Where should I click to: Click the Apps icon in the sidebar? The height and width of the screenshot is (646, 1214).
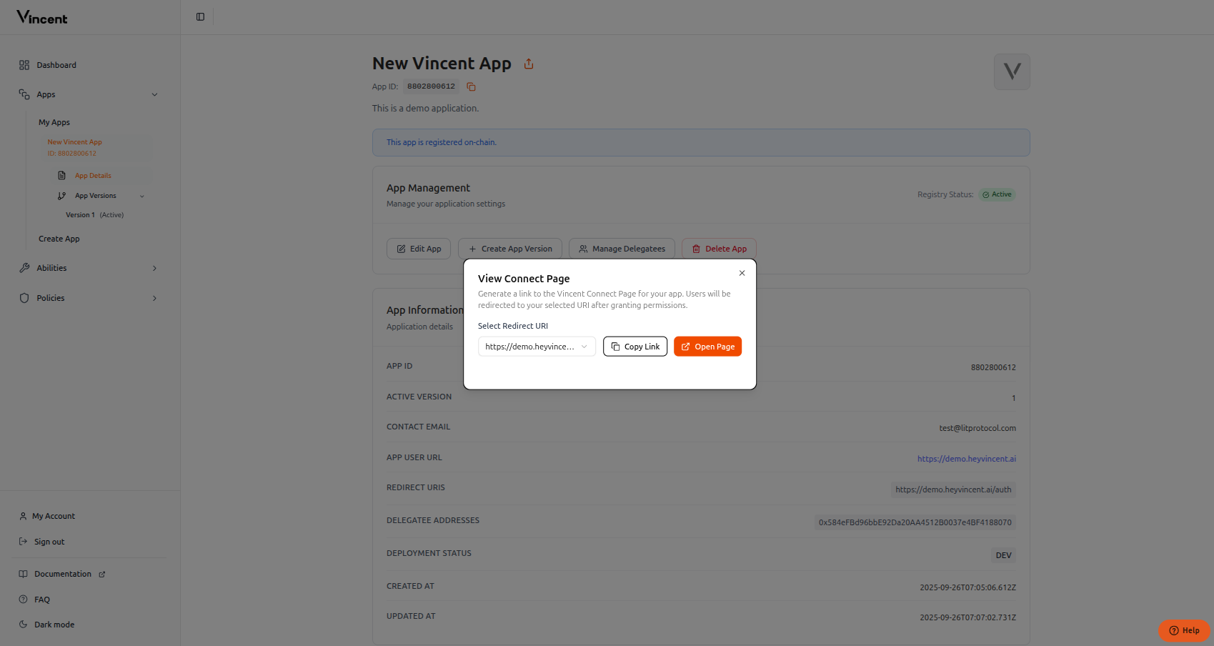point(24,94)
